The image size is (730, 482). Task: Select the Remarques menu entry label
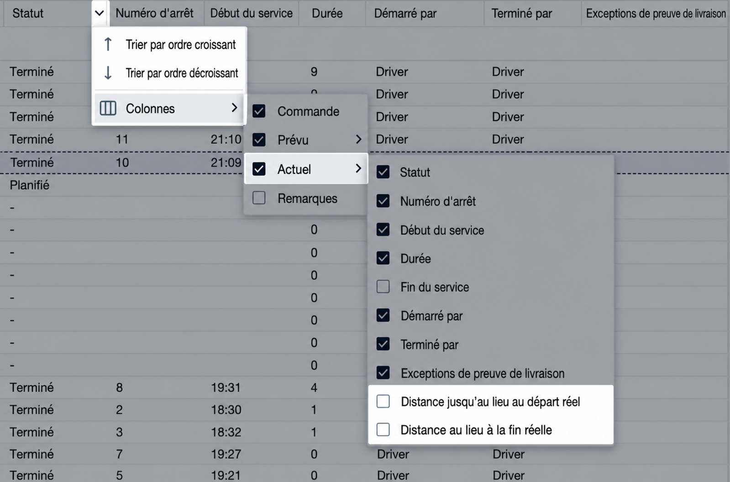tap(307, 199)
